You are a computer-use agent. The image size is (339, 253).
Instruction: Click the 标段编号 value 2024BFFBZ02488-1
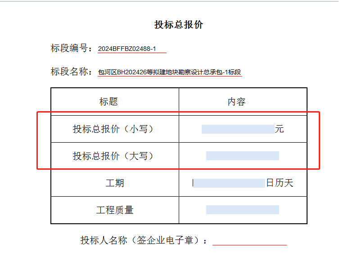pos(127,49)
